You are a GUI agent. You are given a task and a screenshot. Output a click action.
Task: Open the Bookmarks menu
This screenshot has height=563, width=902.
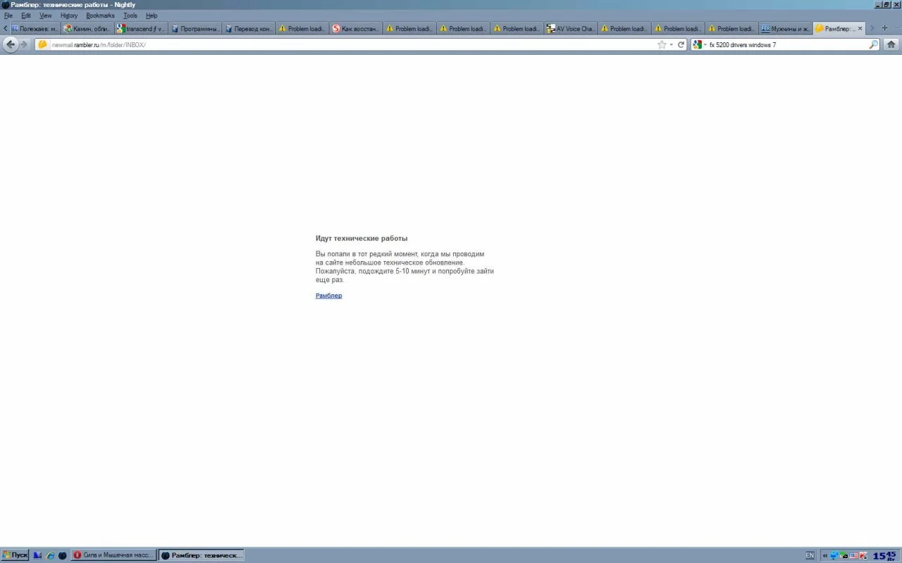pos(100,15)
